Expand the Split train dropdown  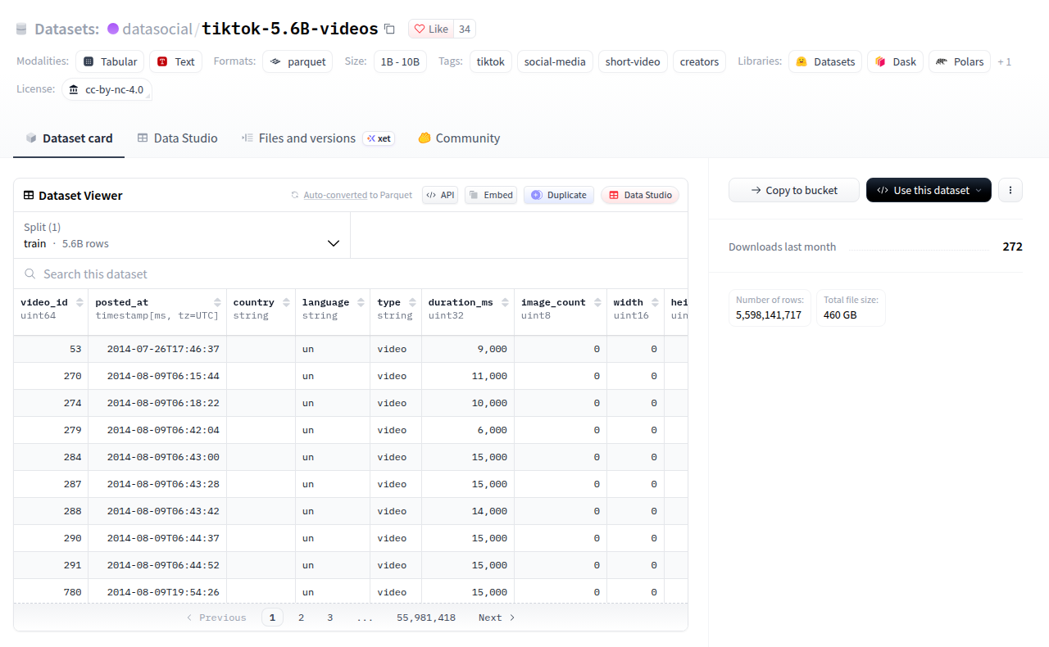(x=182, y=235)
